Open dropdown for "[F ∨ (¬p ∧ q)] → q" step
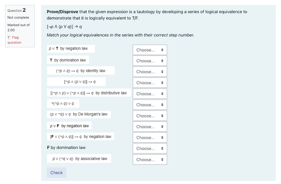281x184 pixels. 150,137
